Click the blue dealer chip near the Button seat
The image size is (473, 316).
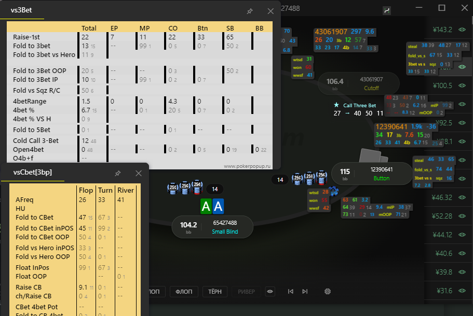pos(334,191)
